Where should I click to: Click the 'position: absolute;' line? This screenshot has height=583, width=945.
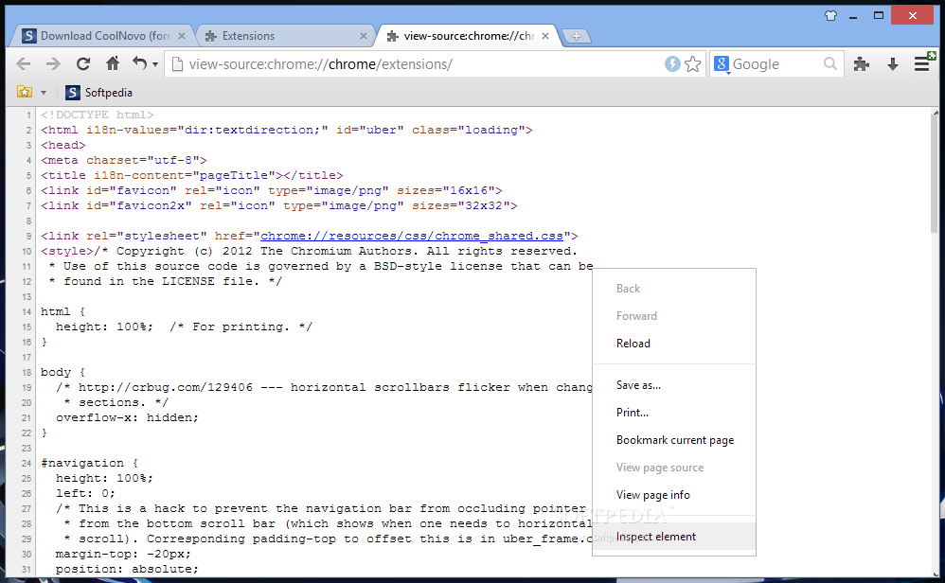[x=127, y=569]
